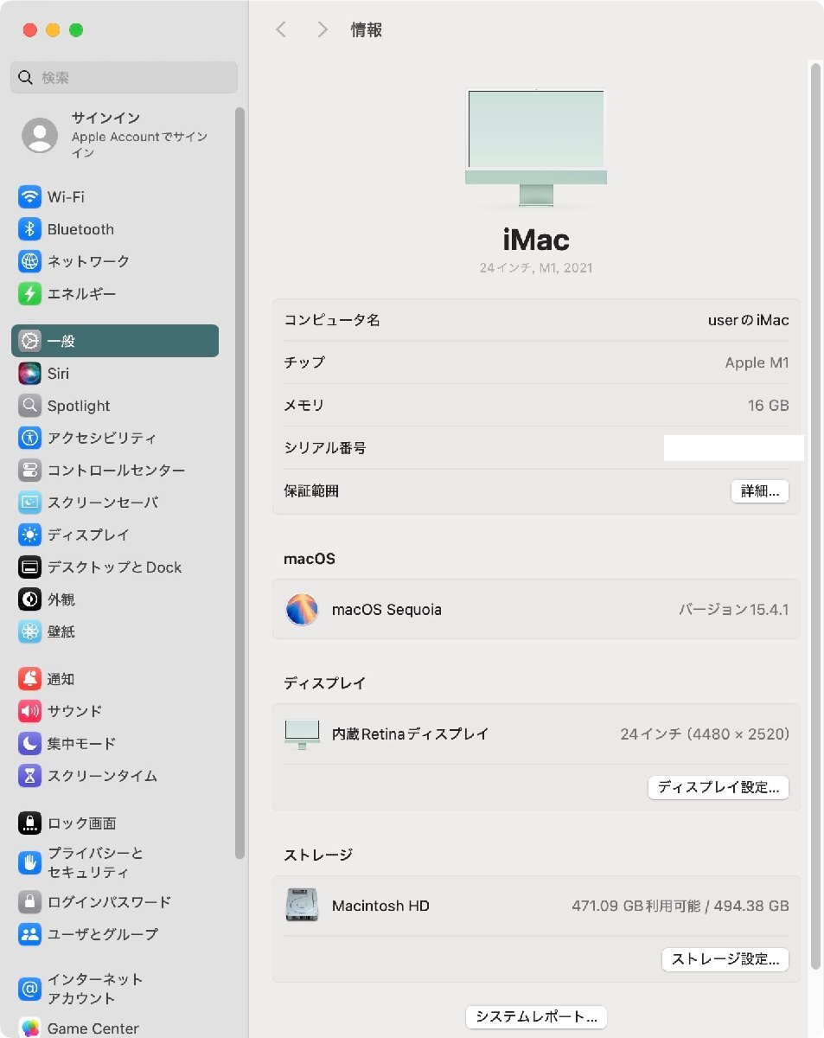Open ユーザとグループ from sidebar
This screenshot has height=1038, width=824.
[x=29, y=934]
